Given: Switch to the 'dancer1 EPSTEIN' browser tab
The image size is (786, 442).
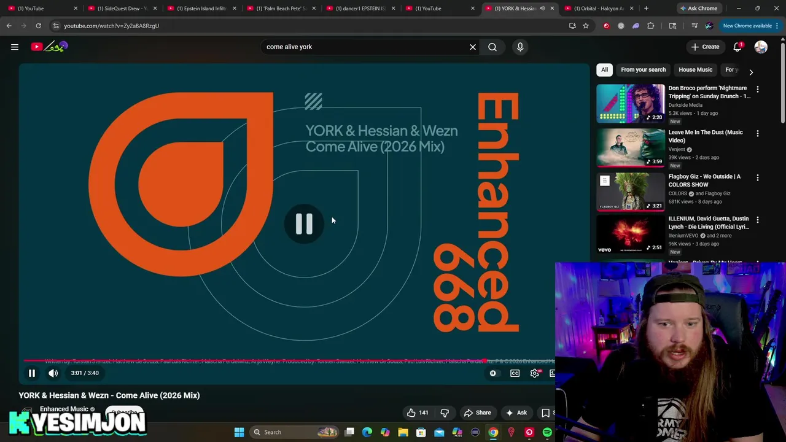Looking at the screenshot, I should (x=359, y=8).
